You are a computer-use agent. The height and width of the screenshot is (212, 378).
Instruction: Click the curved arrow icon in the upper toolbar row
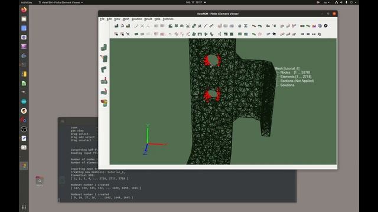122,26
